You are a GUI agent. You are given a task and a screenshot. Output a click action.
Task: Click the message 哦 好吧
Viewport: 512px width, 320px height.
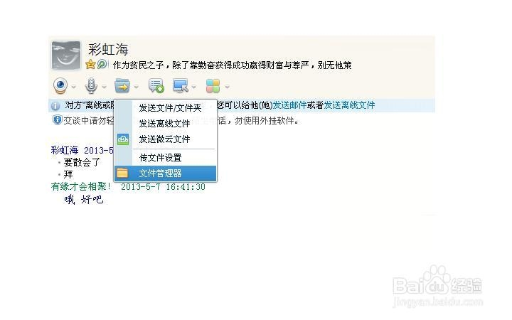click(x=84, y=199)
